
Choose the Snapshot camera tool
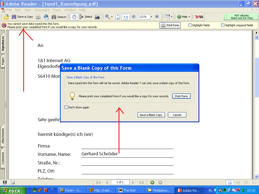tap(97, 17)
